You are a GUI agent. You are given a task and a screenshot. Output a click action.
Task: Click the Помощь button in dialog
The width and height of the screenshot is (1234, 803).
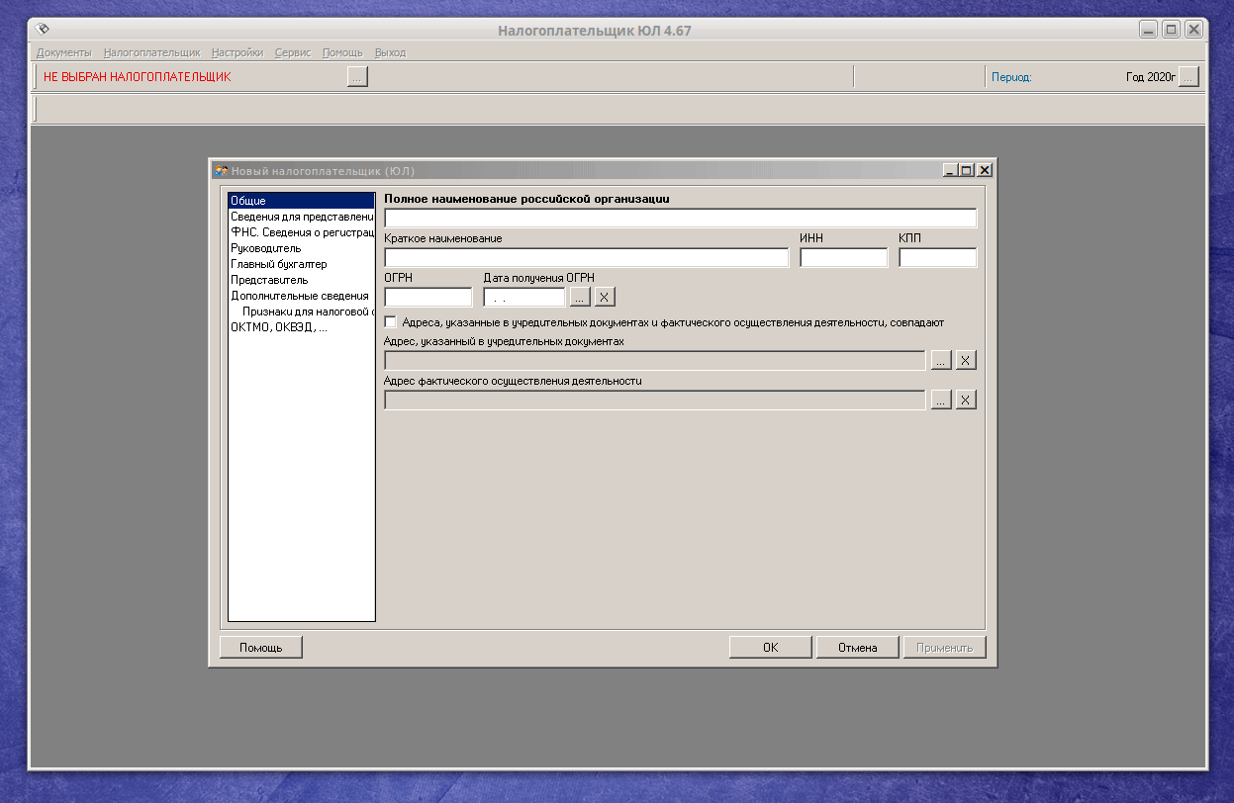(260, 648)
